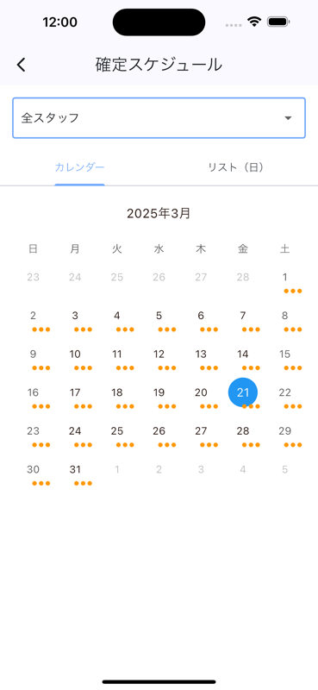The height and width of the screenshot is (690, 318).
Task: Choose Wednesday March 26
Action: [x=159, y=430]
